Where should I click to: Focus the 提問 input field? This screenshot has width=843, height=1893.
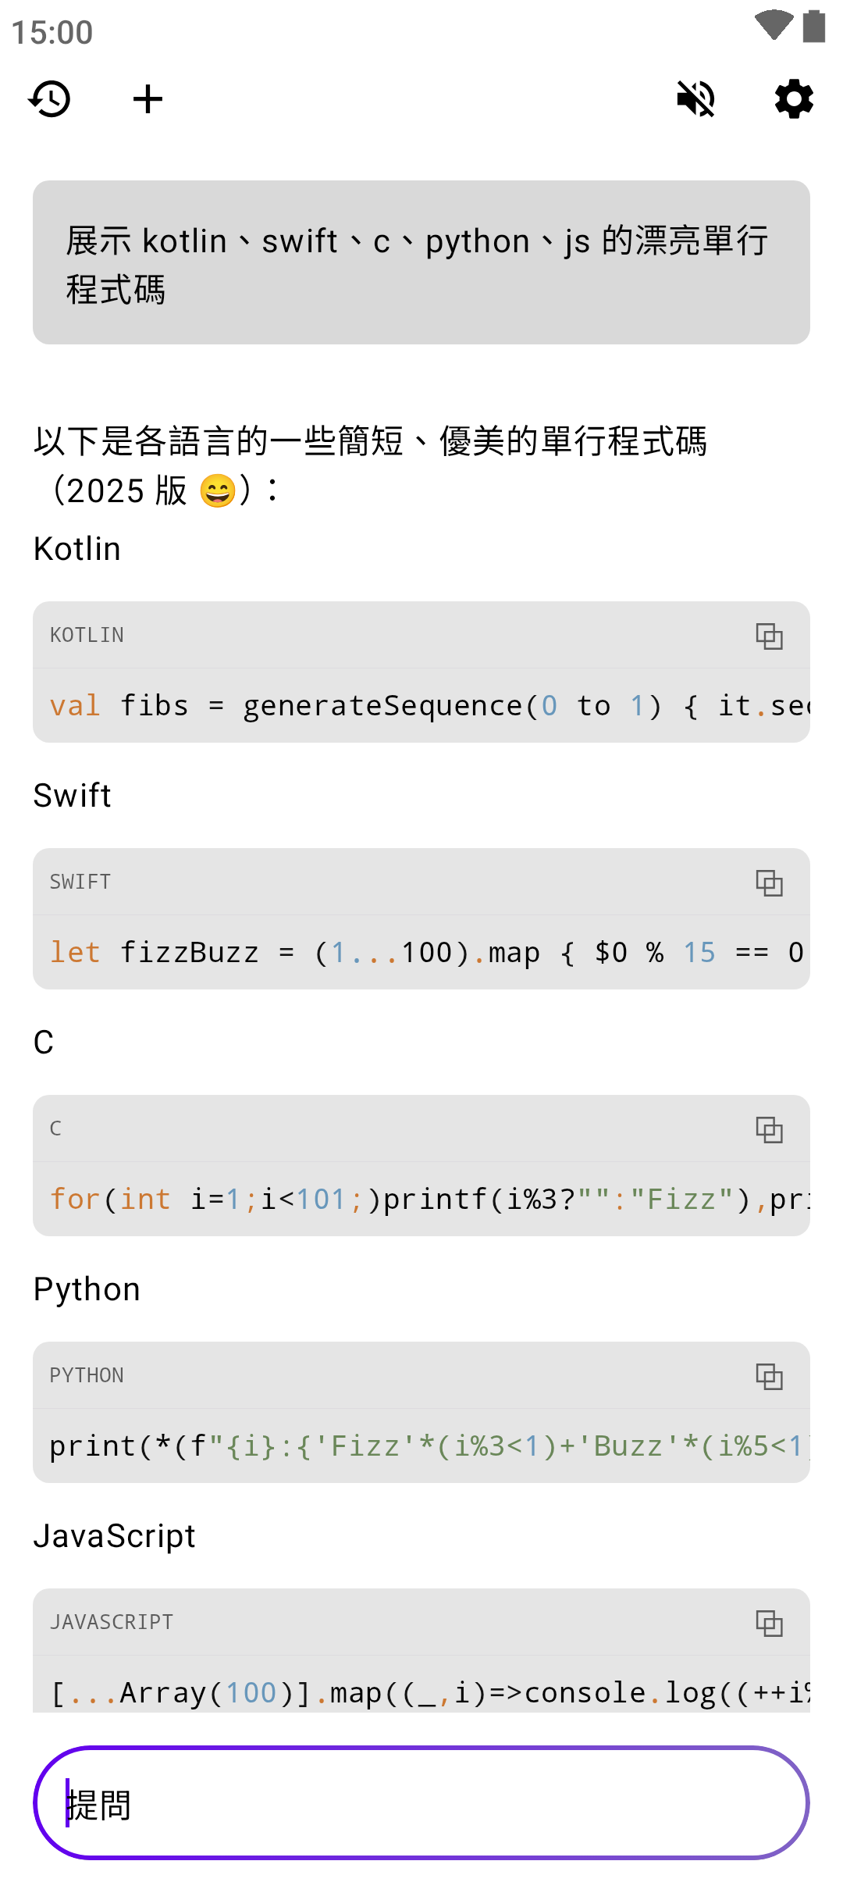(x=421, y=1803)
